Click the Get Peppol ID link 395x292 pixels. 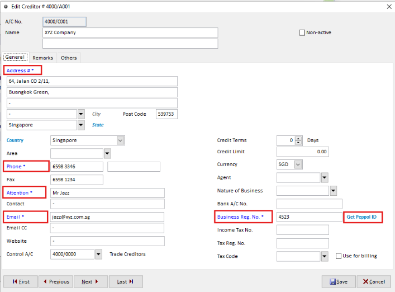point(361,217)
